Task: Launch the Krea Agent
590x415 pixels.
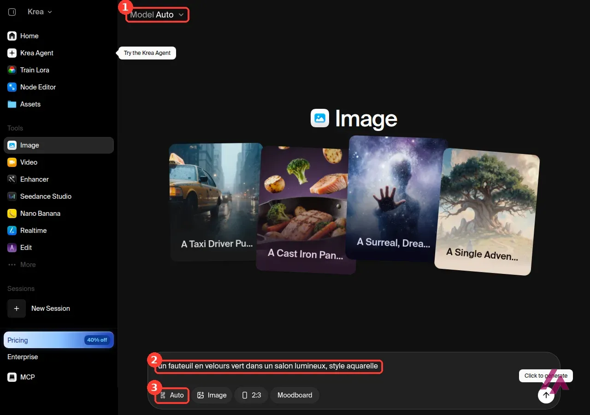Action: (x=59, y=53)
